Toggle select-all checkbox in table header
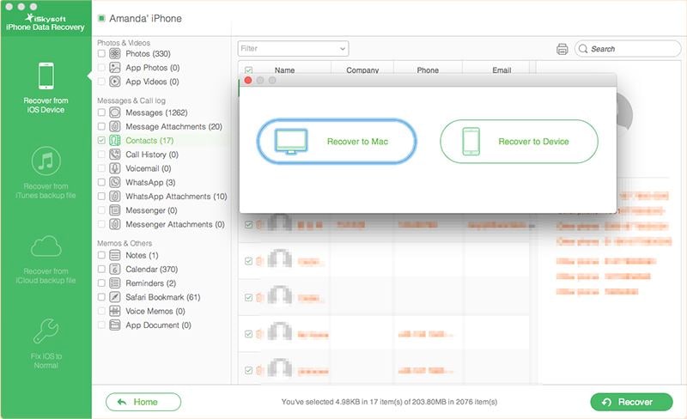687x419 pixels. point(249,70)
